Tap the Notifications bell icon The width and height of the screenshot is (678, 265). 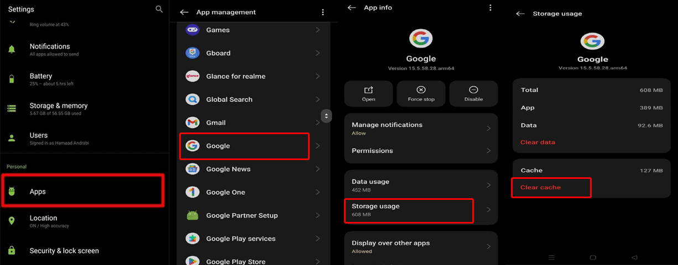tap(12, 50)
